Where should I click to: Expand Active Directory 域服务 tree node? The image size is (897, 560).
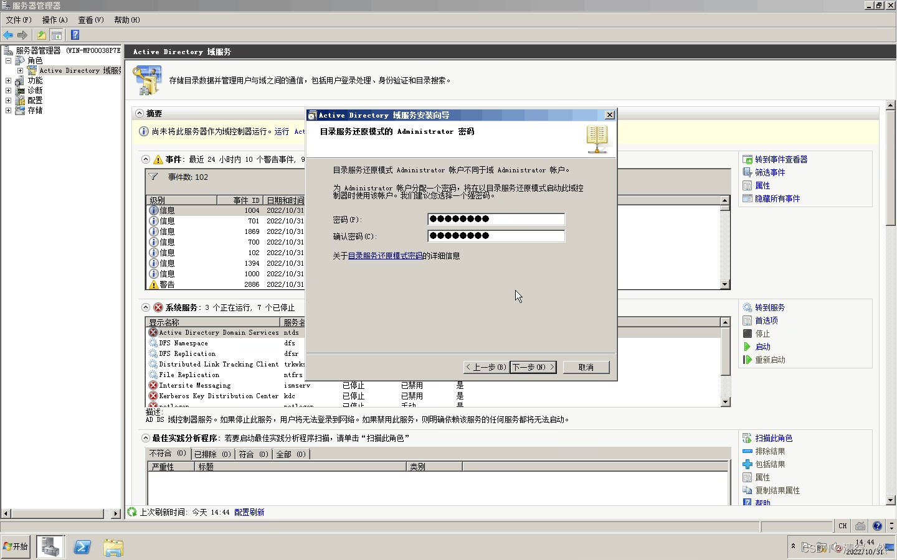[x=20, y=70]
